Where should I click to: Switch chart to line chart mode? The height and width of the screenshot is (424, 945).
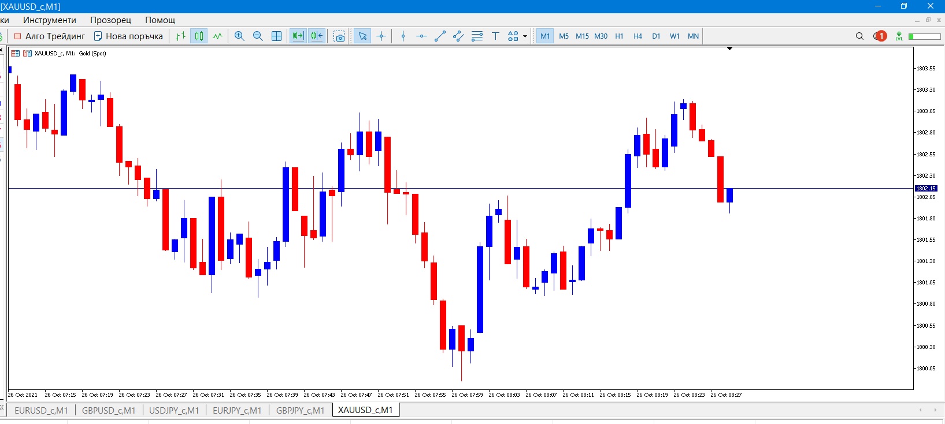tap(217, 36)
